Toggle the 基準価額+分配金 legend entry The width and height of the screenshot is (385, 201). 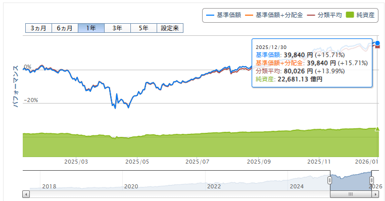[274, 15]
